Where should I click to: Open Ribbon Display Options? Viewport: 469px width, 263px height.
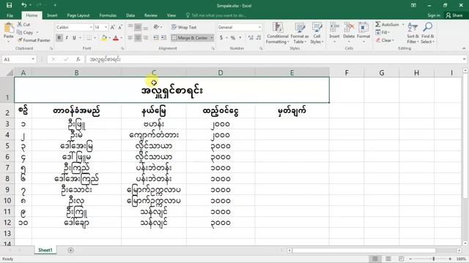(413, 5)
